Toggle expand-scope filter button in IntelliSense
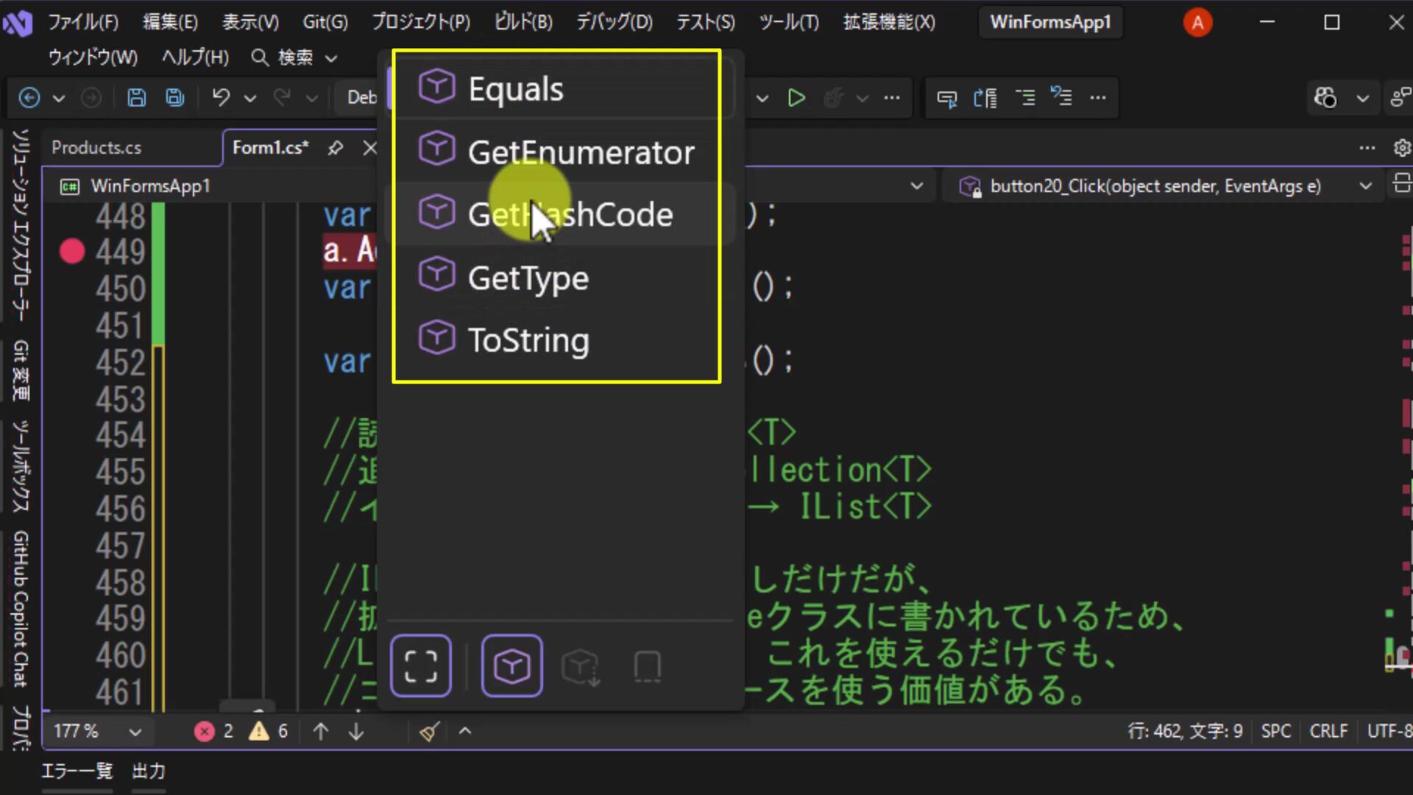The width and height of the screenshot is (1413, 795). point(421,666)
